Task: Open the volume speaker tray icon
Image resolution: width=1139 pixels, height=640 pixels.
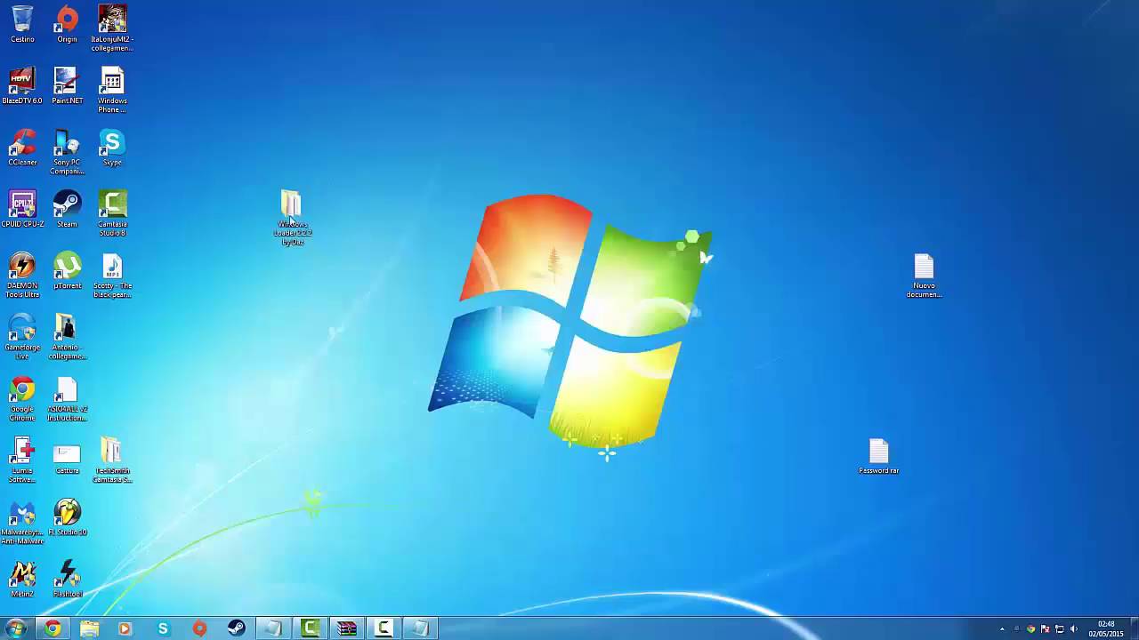Action: 1073,629
